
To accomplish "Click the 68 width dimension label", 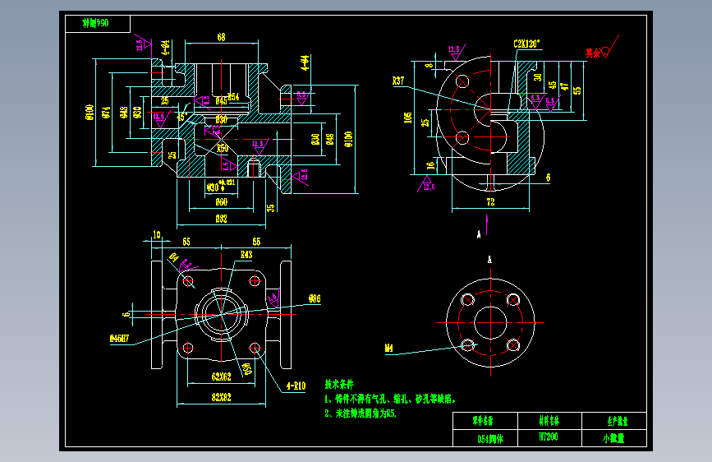I will click(221, 37).
